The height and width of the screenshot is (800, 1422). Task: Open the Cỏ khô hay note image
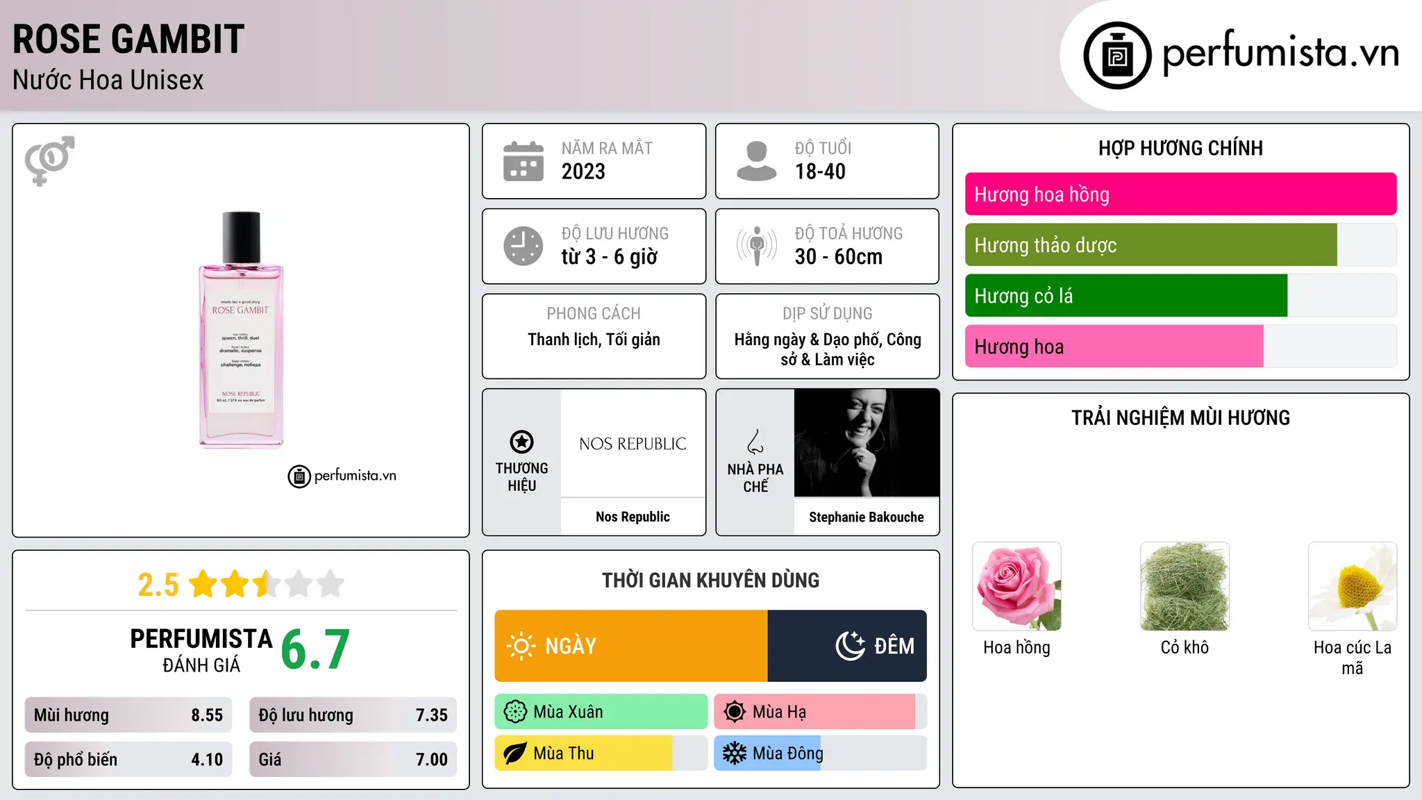[1185, 586]
